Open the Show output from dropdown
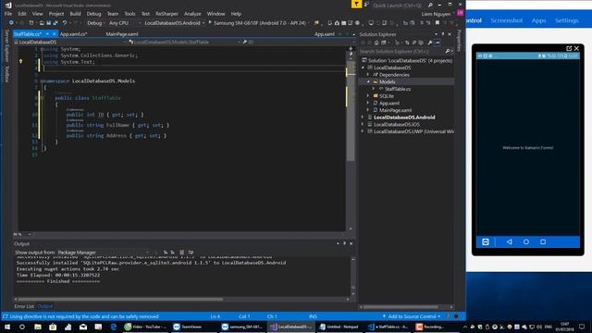This screenshot has height=333, width=592. [x=103, y=253]
